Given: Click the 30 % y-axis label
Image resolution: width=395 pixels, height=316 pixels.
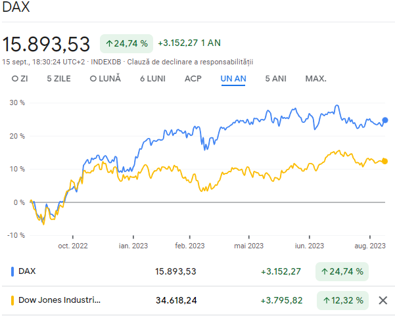Looking at the screenshot, I should [x=17, y=102].
